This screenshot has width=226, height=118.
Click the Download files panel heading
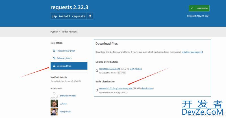pos(107,44)
